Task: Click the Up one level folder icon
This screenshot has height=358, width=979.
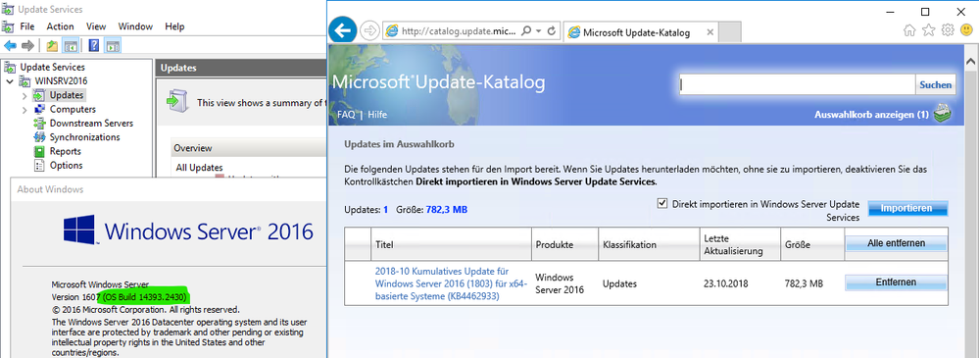Action: [x=53, y=46]
